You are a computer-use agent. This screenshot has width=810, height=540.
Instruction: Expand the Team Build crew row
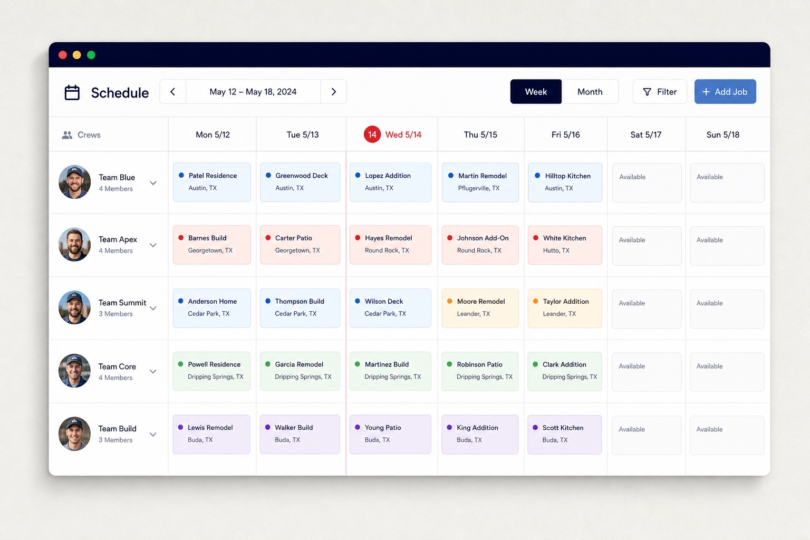click(x=153, y=435)
